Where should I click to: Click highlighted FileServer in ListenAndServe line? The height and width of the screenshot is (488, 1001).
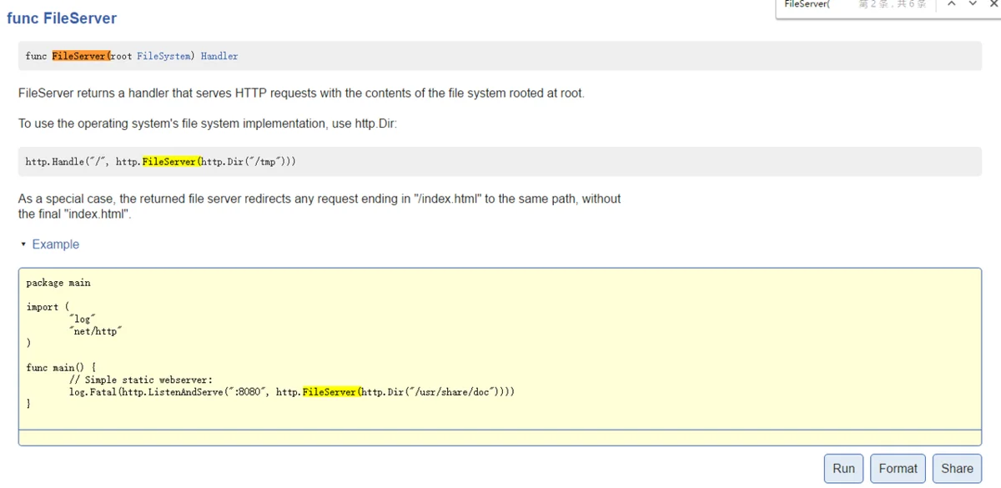pos(330,391)
